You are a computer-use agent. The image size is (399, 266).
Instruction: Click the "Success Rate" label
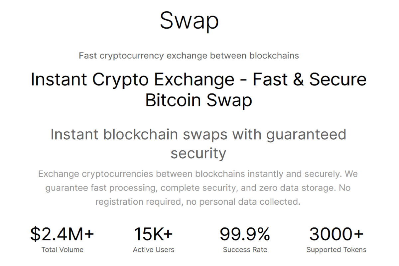(x=245, y=250)
